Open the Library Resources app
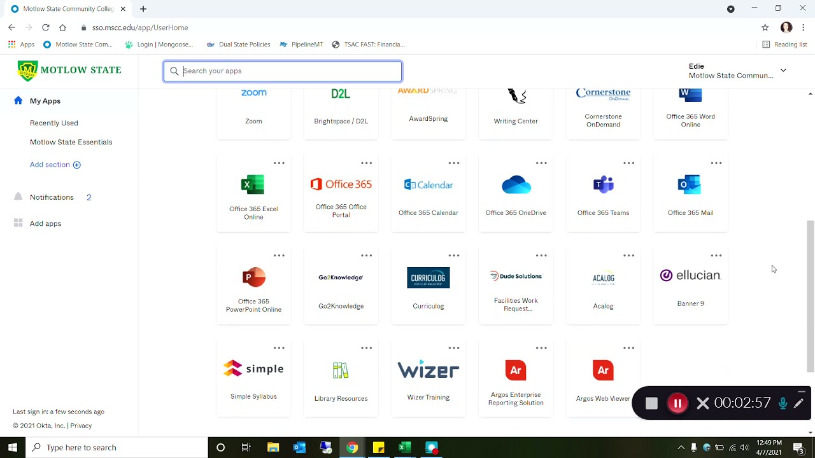This screenshot has width=815, height=458. pos(341,378)
